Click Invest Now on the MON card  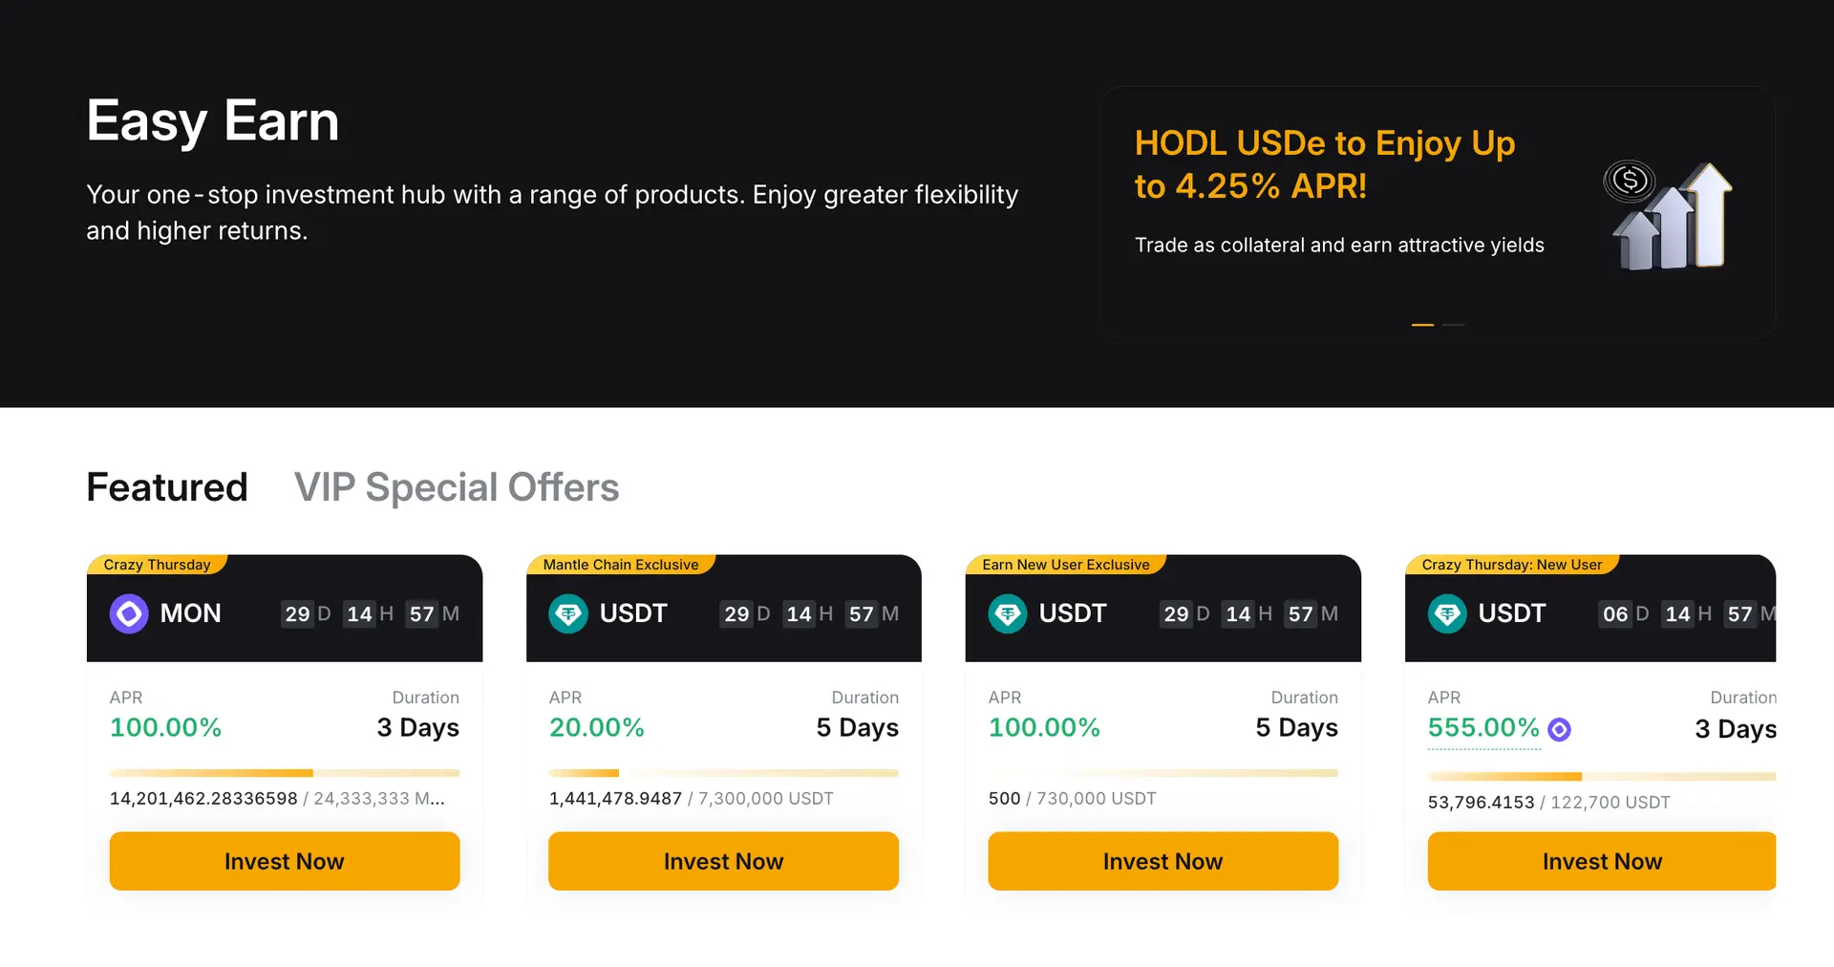click(284, 861)
